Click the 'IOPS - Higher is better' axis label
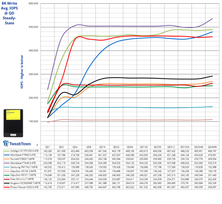 22,72
